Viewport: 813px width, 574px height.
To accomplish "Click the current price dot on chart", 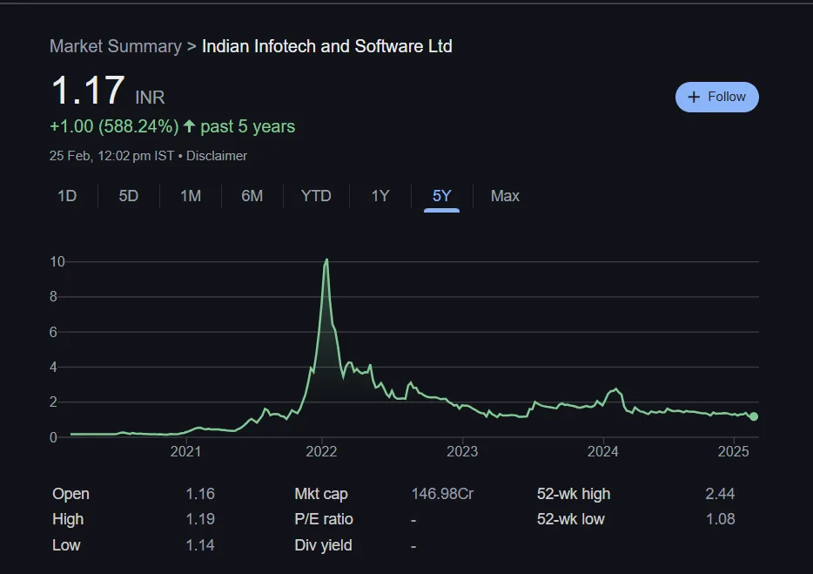I will pos(753,416).
